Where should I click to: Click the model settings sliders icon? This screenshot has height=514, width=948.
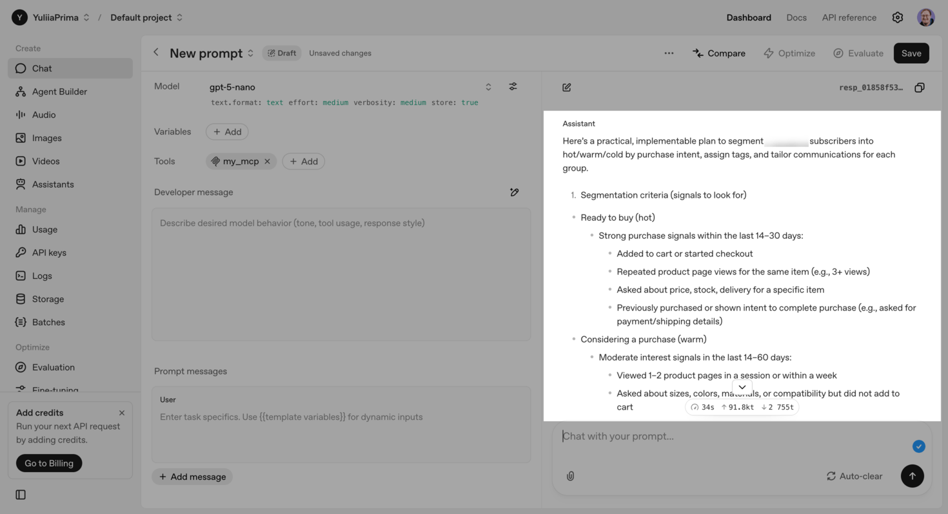(513, 87)
